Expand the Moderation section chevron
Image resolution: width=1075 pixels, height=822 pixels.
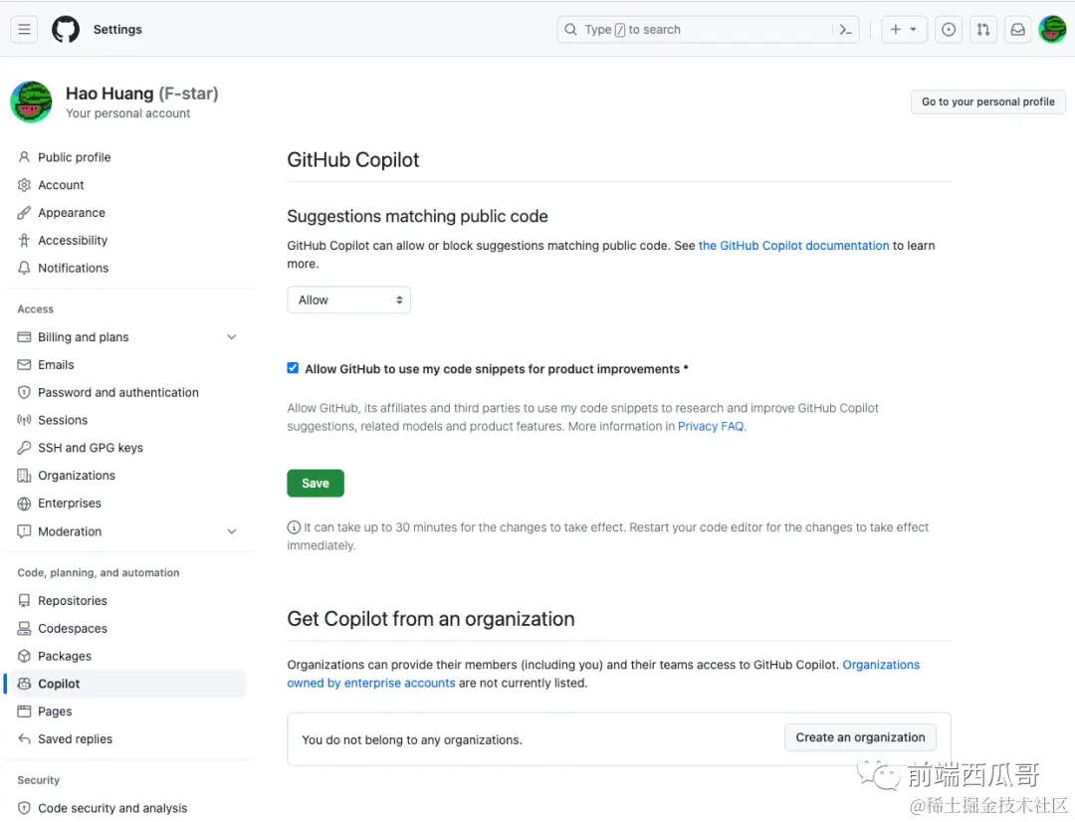tap(232, 531)
